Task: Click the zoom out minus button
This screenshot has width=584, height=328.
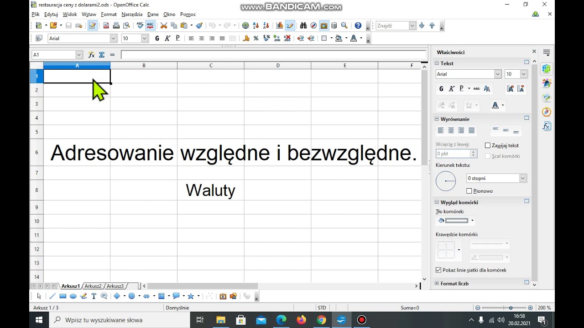Action: click(478, 308)
